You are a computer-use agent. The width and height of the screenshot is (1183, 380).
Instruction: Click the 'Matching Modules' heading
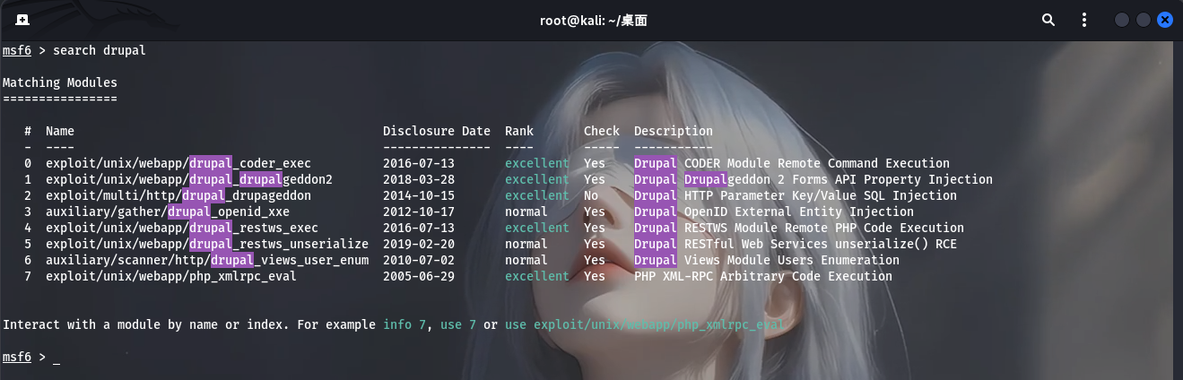coord(60,82)
